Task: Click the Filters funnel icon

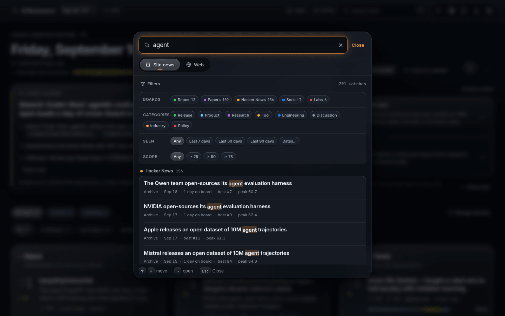Action: pyautogui.click(x=143, y=84)
